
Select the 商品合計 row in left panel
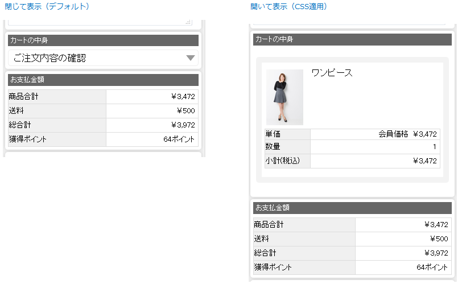(x=103, y=97)
